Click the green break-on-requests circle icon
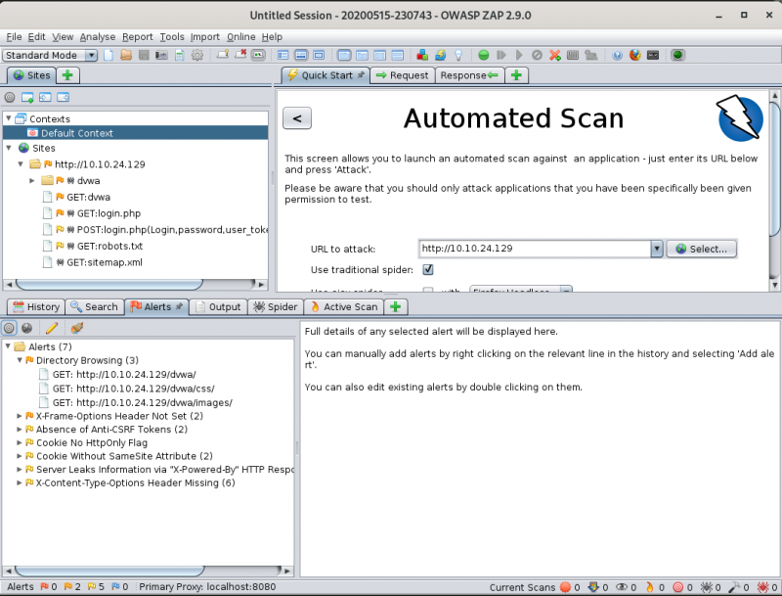Image resolution: width=782 pixels, height=596 pixels. tap(484, 56)
